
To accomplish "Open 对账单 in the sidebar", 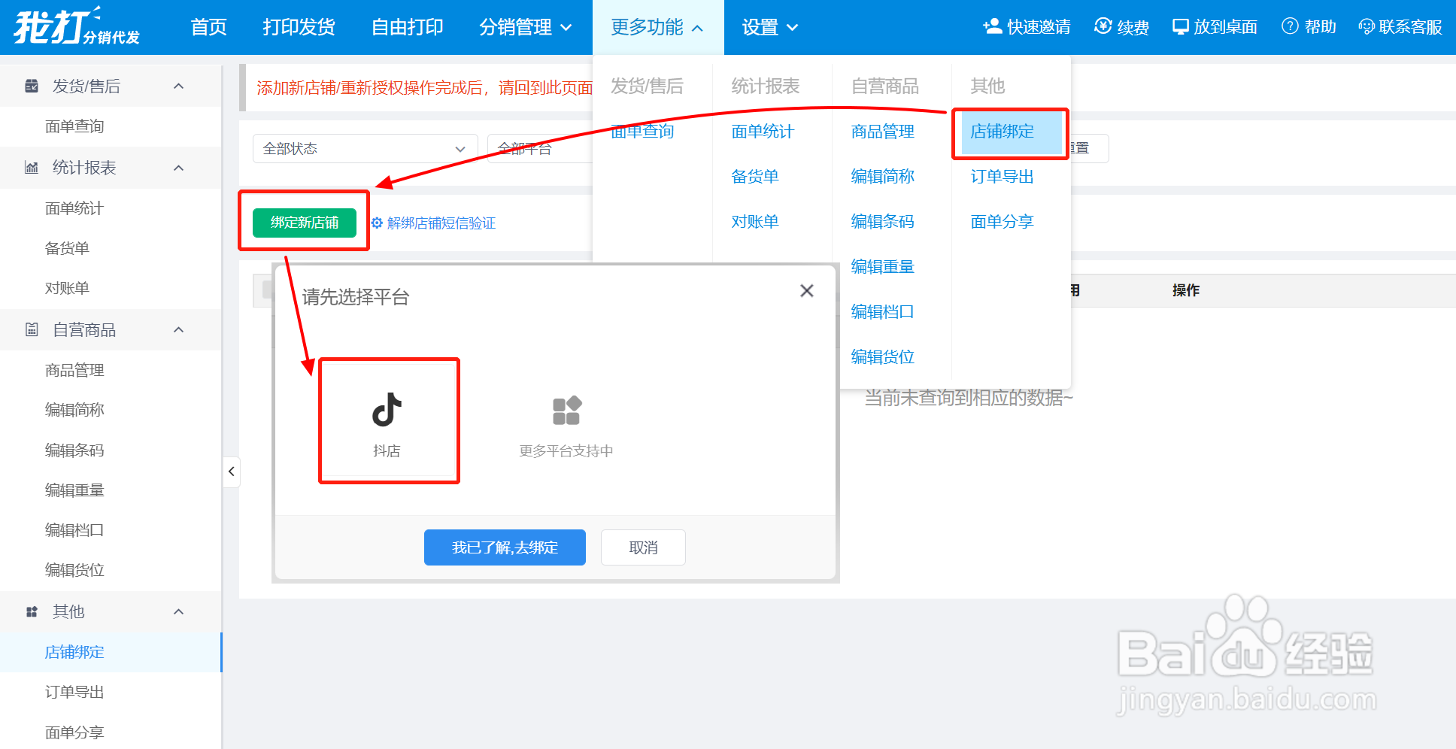I will tap(67, 288).
